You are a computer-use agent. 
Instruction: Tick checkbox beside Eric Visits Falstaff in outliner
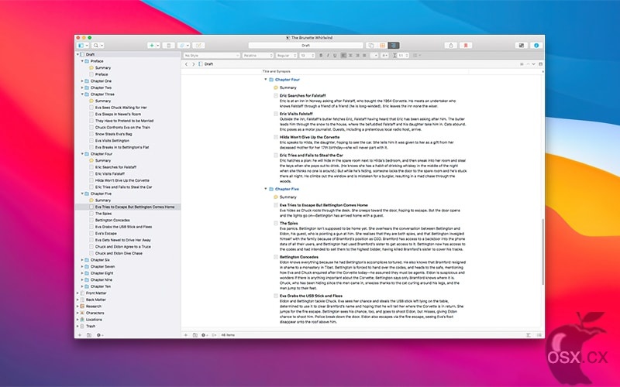coord(276,114)
